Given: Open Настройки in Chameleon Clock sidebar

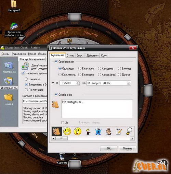Looking at the screenshot, I should point(9,67).
